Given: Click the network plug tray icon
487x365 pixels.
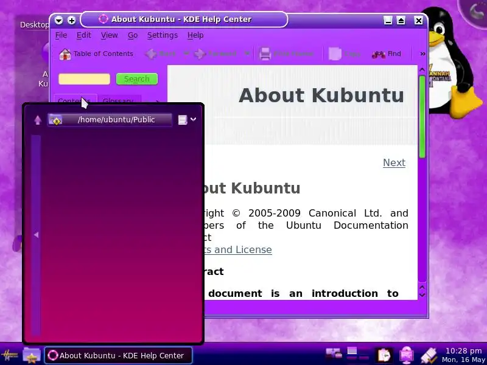Looking at the screenshot, I should pos(429,355).
